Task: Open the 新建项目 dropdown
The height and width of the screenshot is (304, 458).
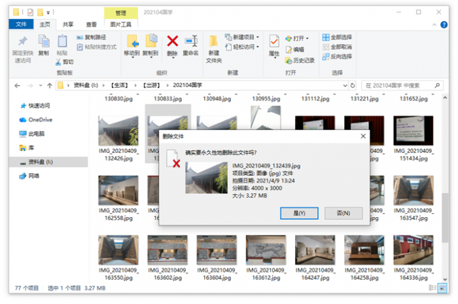Action: point(242,37)
